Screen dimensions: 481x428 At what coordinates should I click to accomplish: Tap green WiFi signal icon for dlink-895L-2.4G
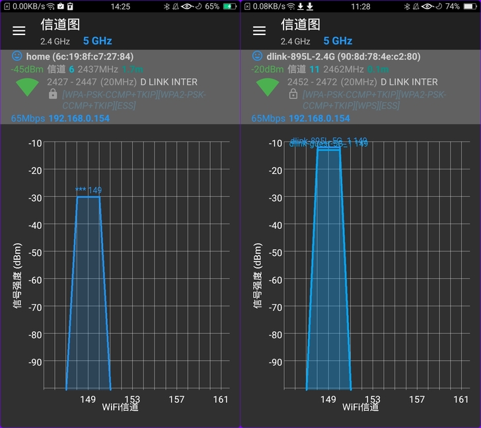click(x=268, y=87)
